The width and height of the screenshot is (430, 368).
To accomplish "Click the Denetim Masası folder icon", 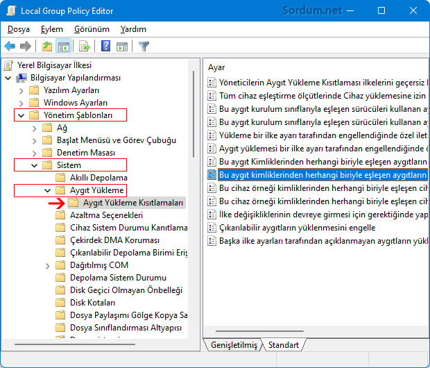I will coord(47,153).
